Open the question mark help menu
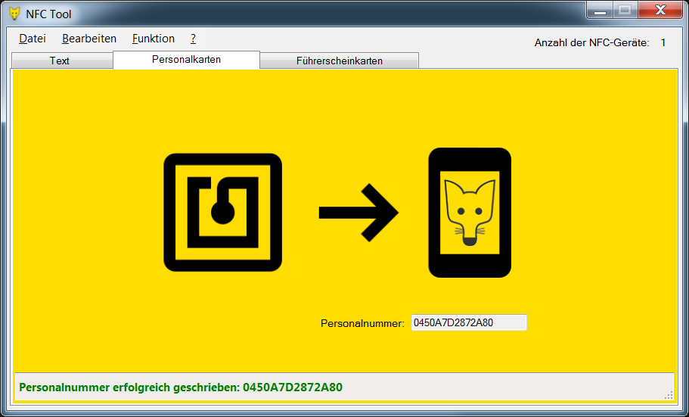Screen dimensions: 689x417 coord(194,39)
